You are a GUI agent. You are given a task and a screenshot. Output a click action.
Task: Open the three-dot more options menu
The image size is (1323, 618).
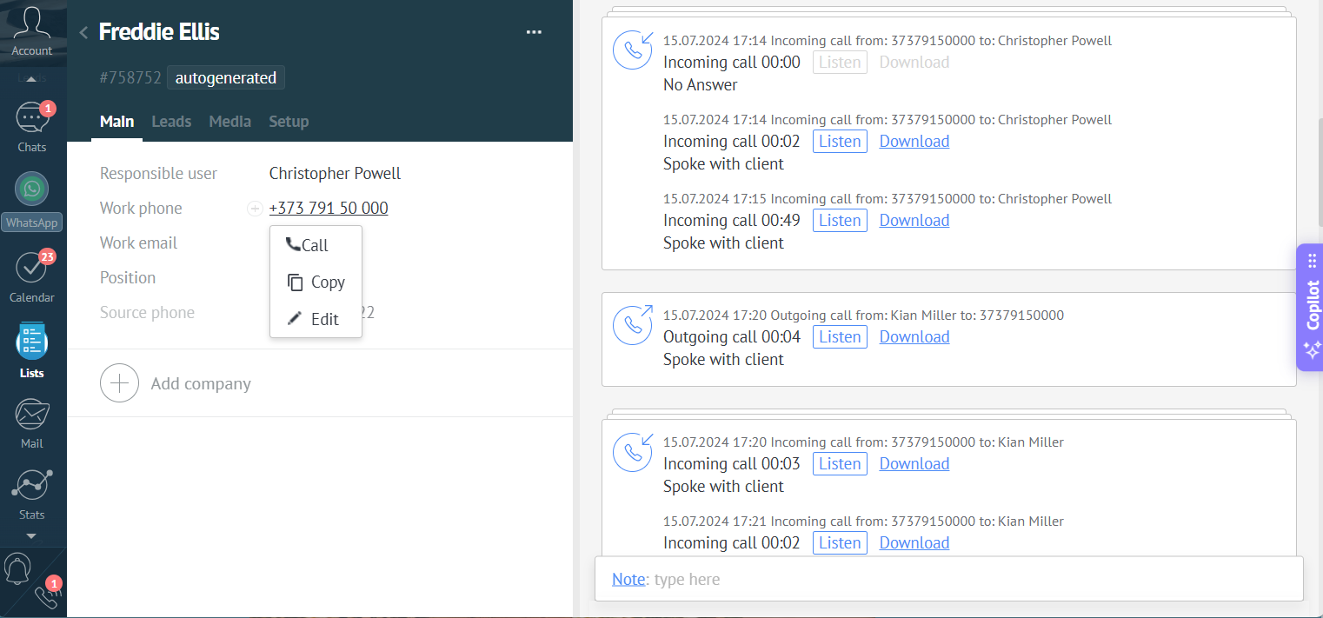534,33
